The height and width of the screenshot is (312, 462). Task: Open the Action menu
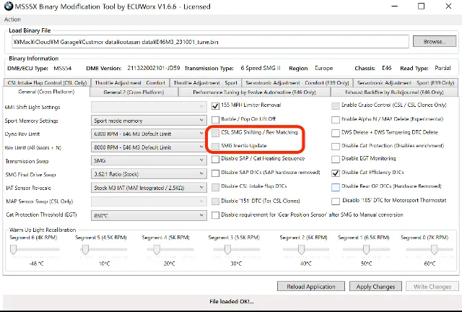(x=12, y=19)
